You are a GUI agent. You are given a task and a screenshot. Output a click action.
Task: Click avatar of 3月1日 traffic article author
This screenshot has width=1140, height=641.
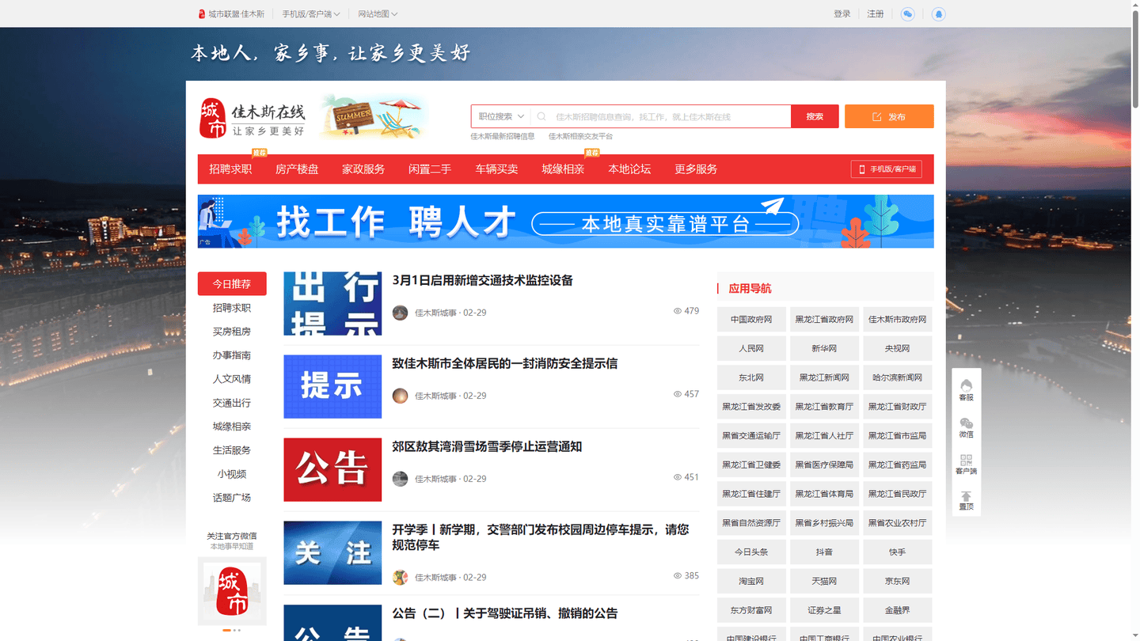401,313
